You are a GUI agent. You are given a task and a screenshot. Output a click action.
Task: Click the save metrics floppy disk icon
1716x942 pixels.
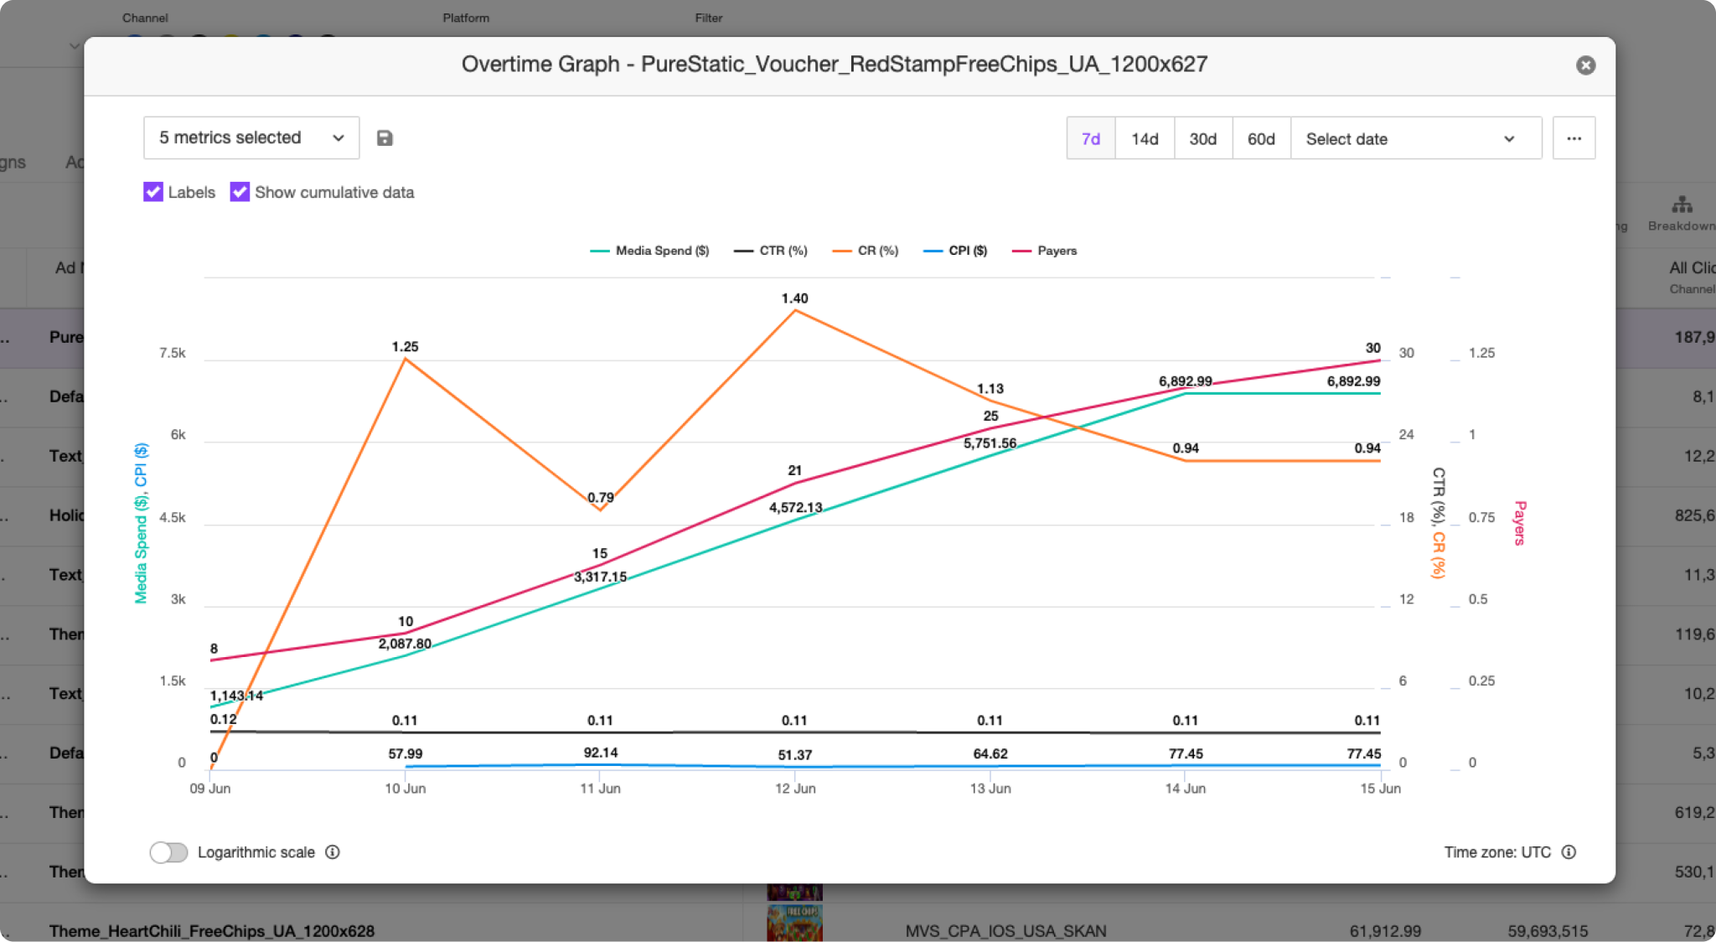click(385, 138)
